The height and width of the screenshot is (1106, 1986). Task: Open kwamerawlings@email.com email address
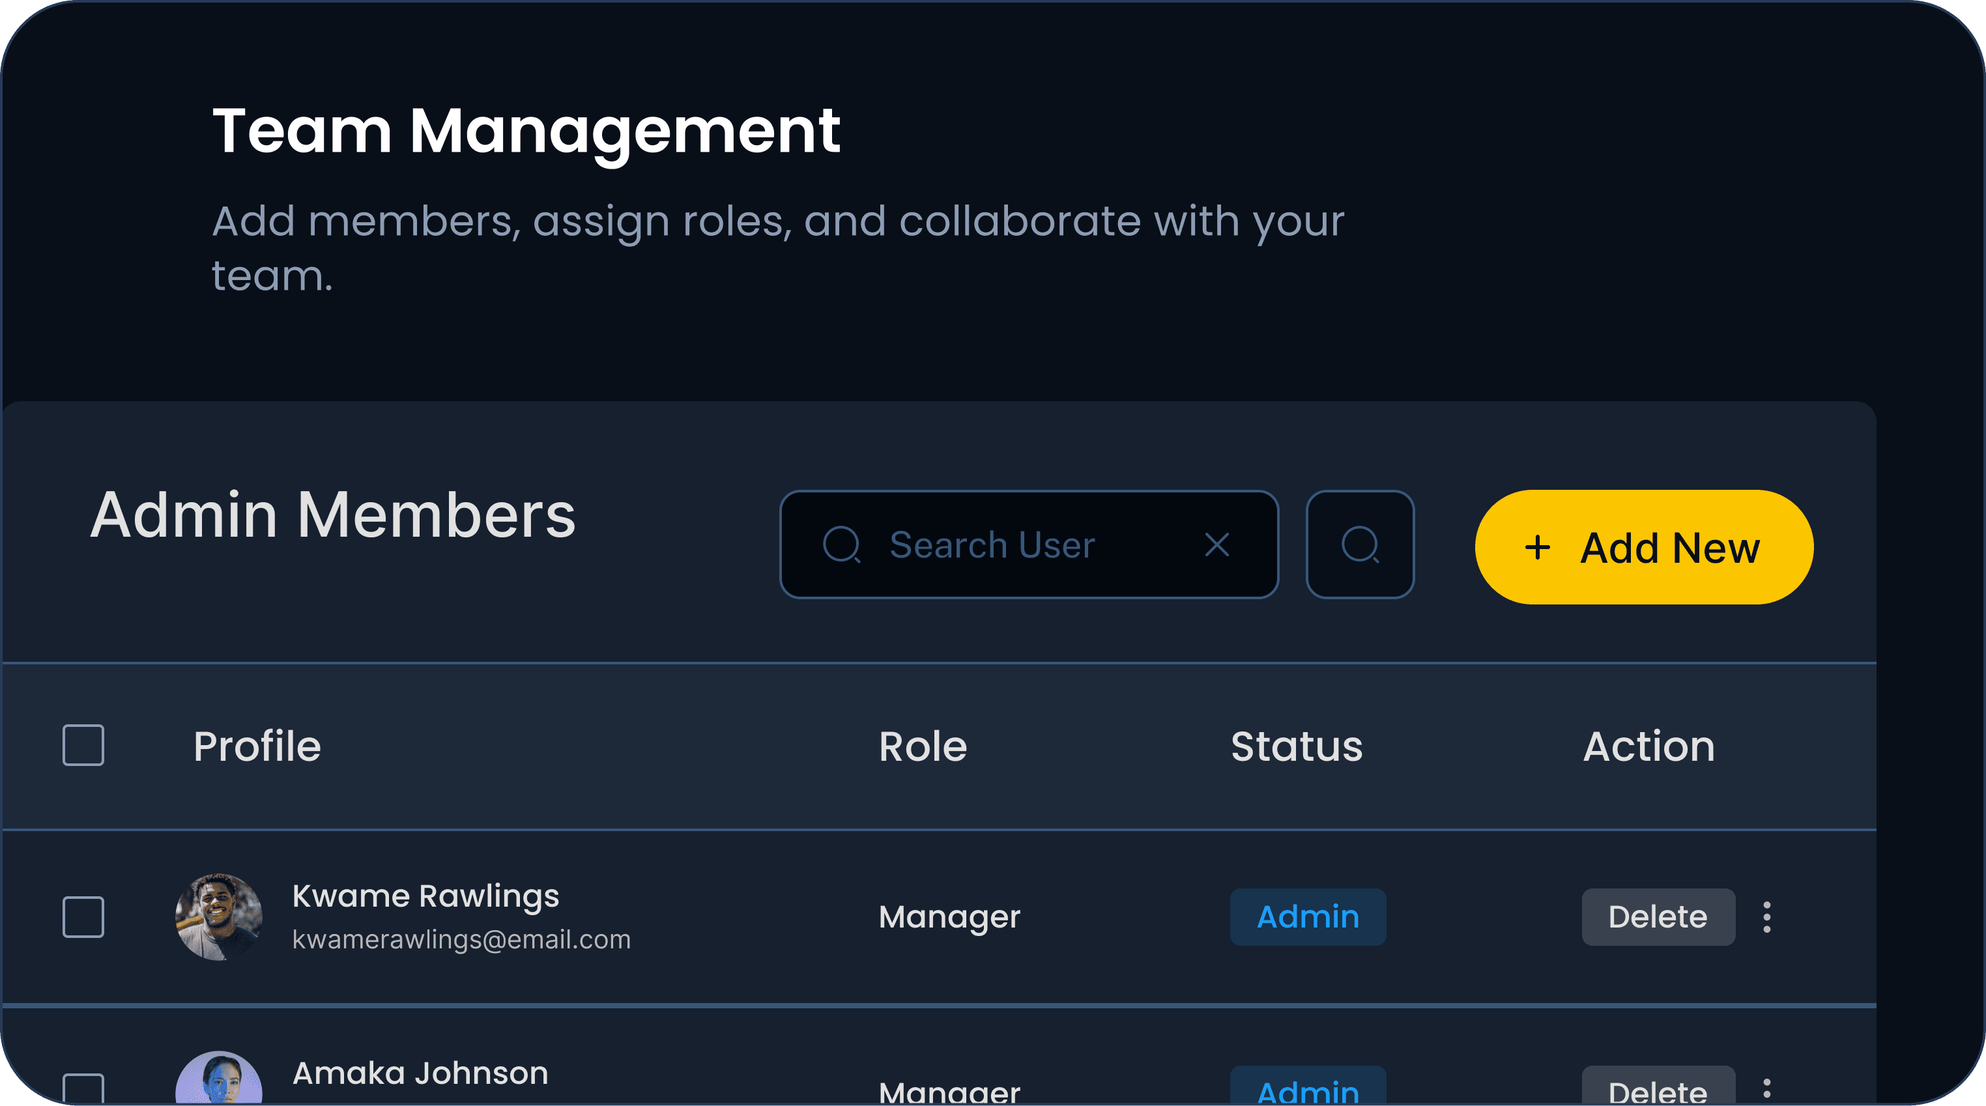click(461, 939)
